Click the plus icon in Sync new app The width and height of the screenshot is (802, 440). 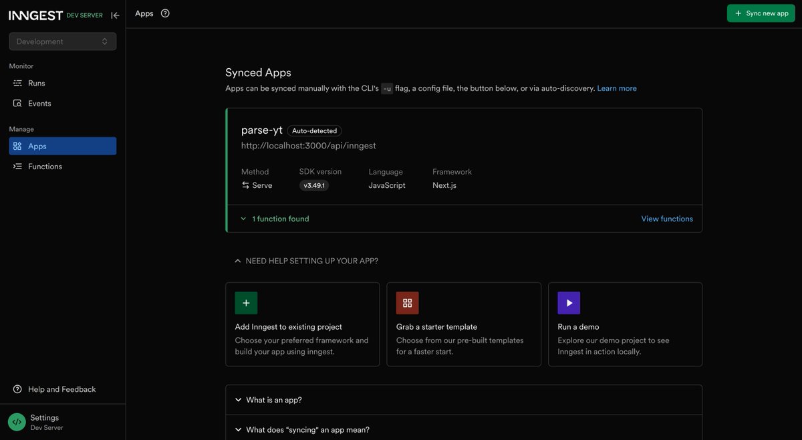[x=738, y=13]
